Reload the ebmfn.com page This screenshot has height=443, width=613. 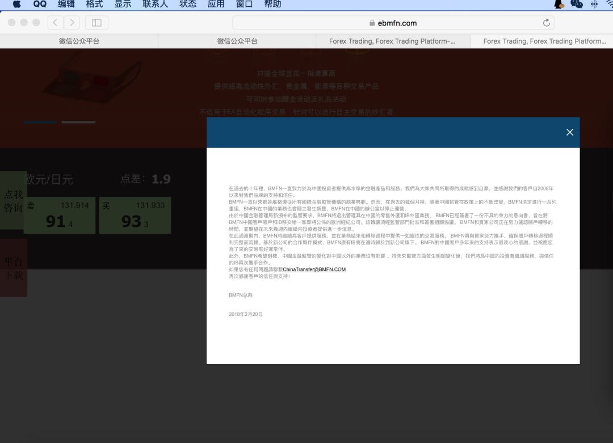pyautogui.click(x=546, y=23)
